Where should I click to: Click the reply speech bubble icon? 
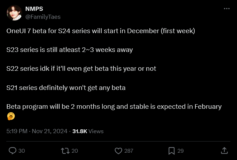(13, 151)
